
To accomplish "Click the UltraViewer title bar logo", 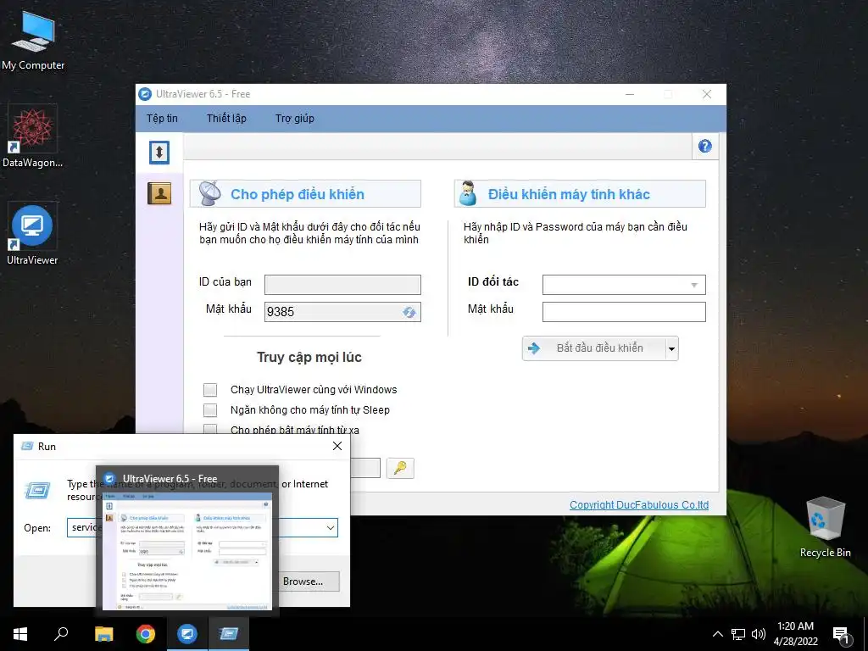I will pos(145,94).
